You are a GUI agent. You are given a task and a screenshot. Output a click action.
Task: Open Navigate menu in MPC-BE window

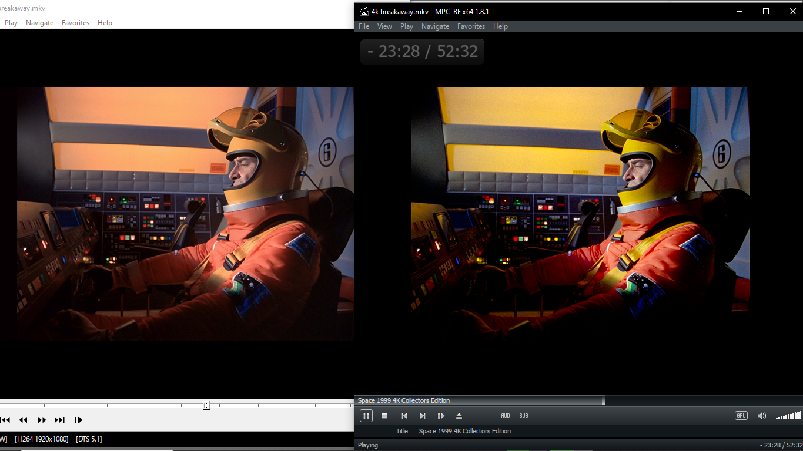pos(435,26)
